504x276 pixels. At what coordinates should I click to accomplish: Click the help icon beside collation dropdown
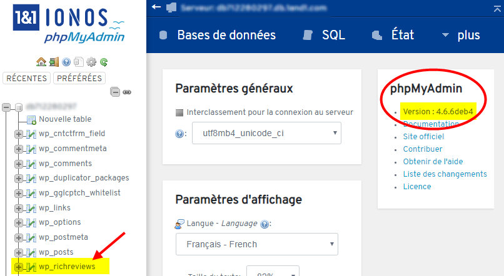pos(179,134)
